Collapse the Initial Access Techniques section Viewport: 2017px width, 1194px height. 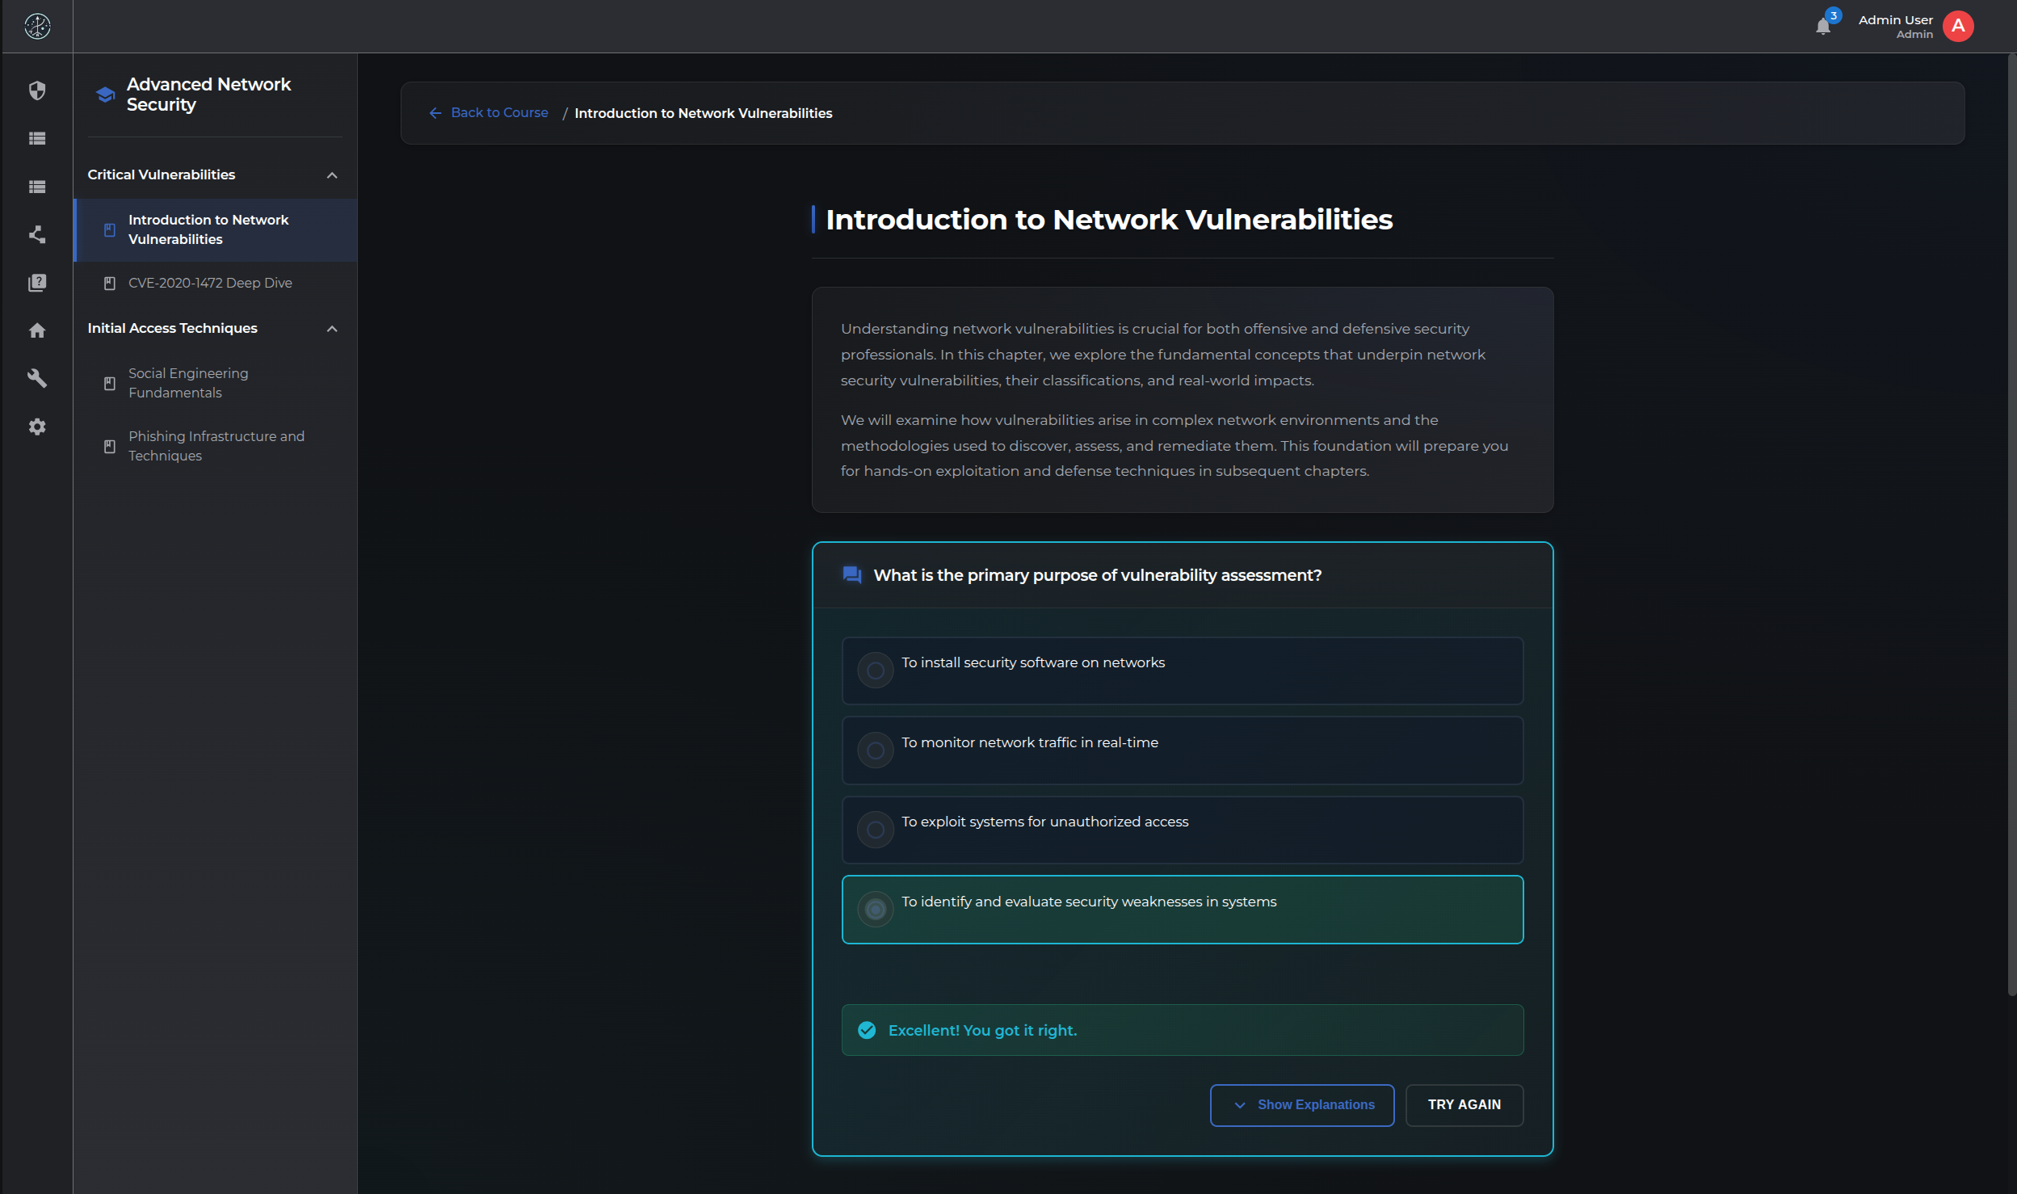pos(332,329)
